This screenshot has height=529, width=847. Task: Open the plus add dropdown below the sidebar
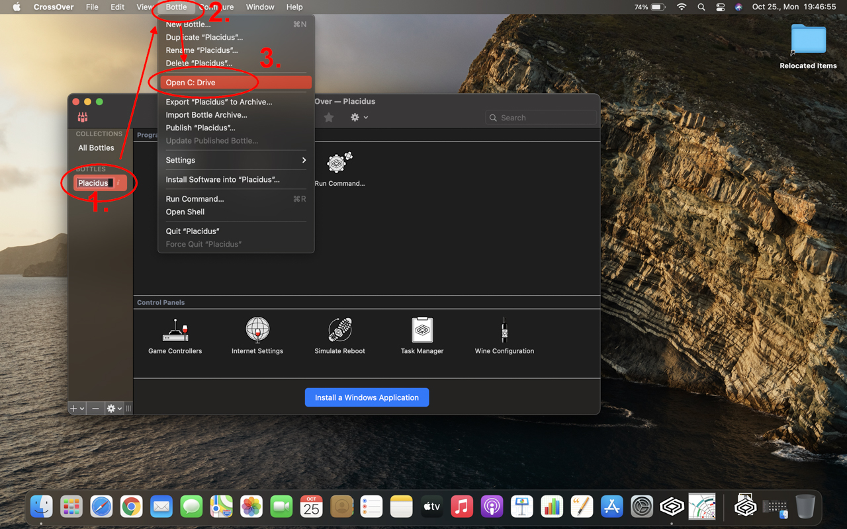77,409
